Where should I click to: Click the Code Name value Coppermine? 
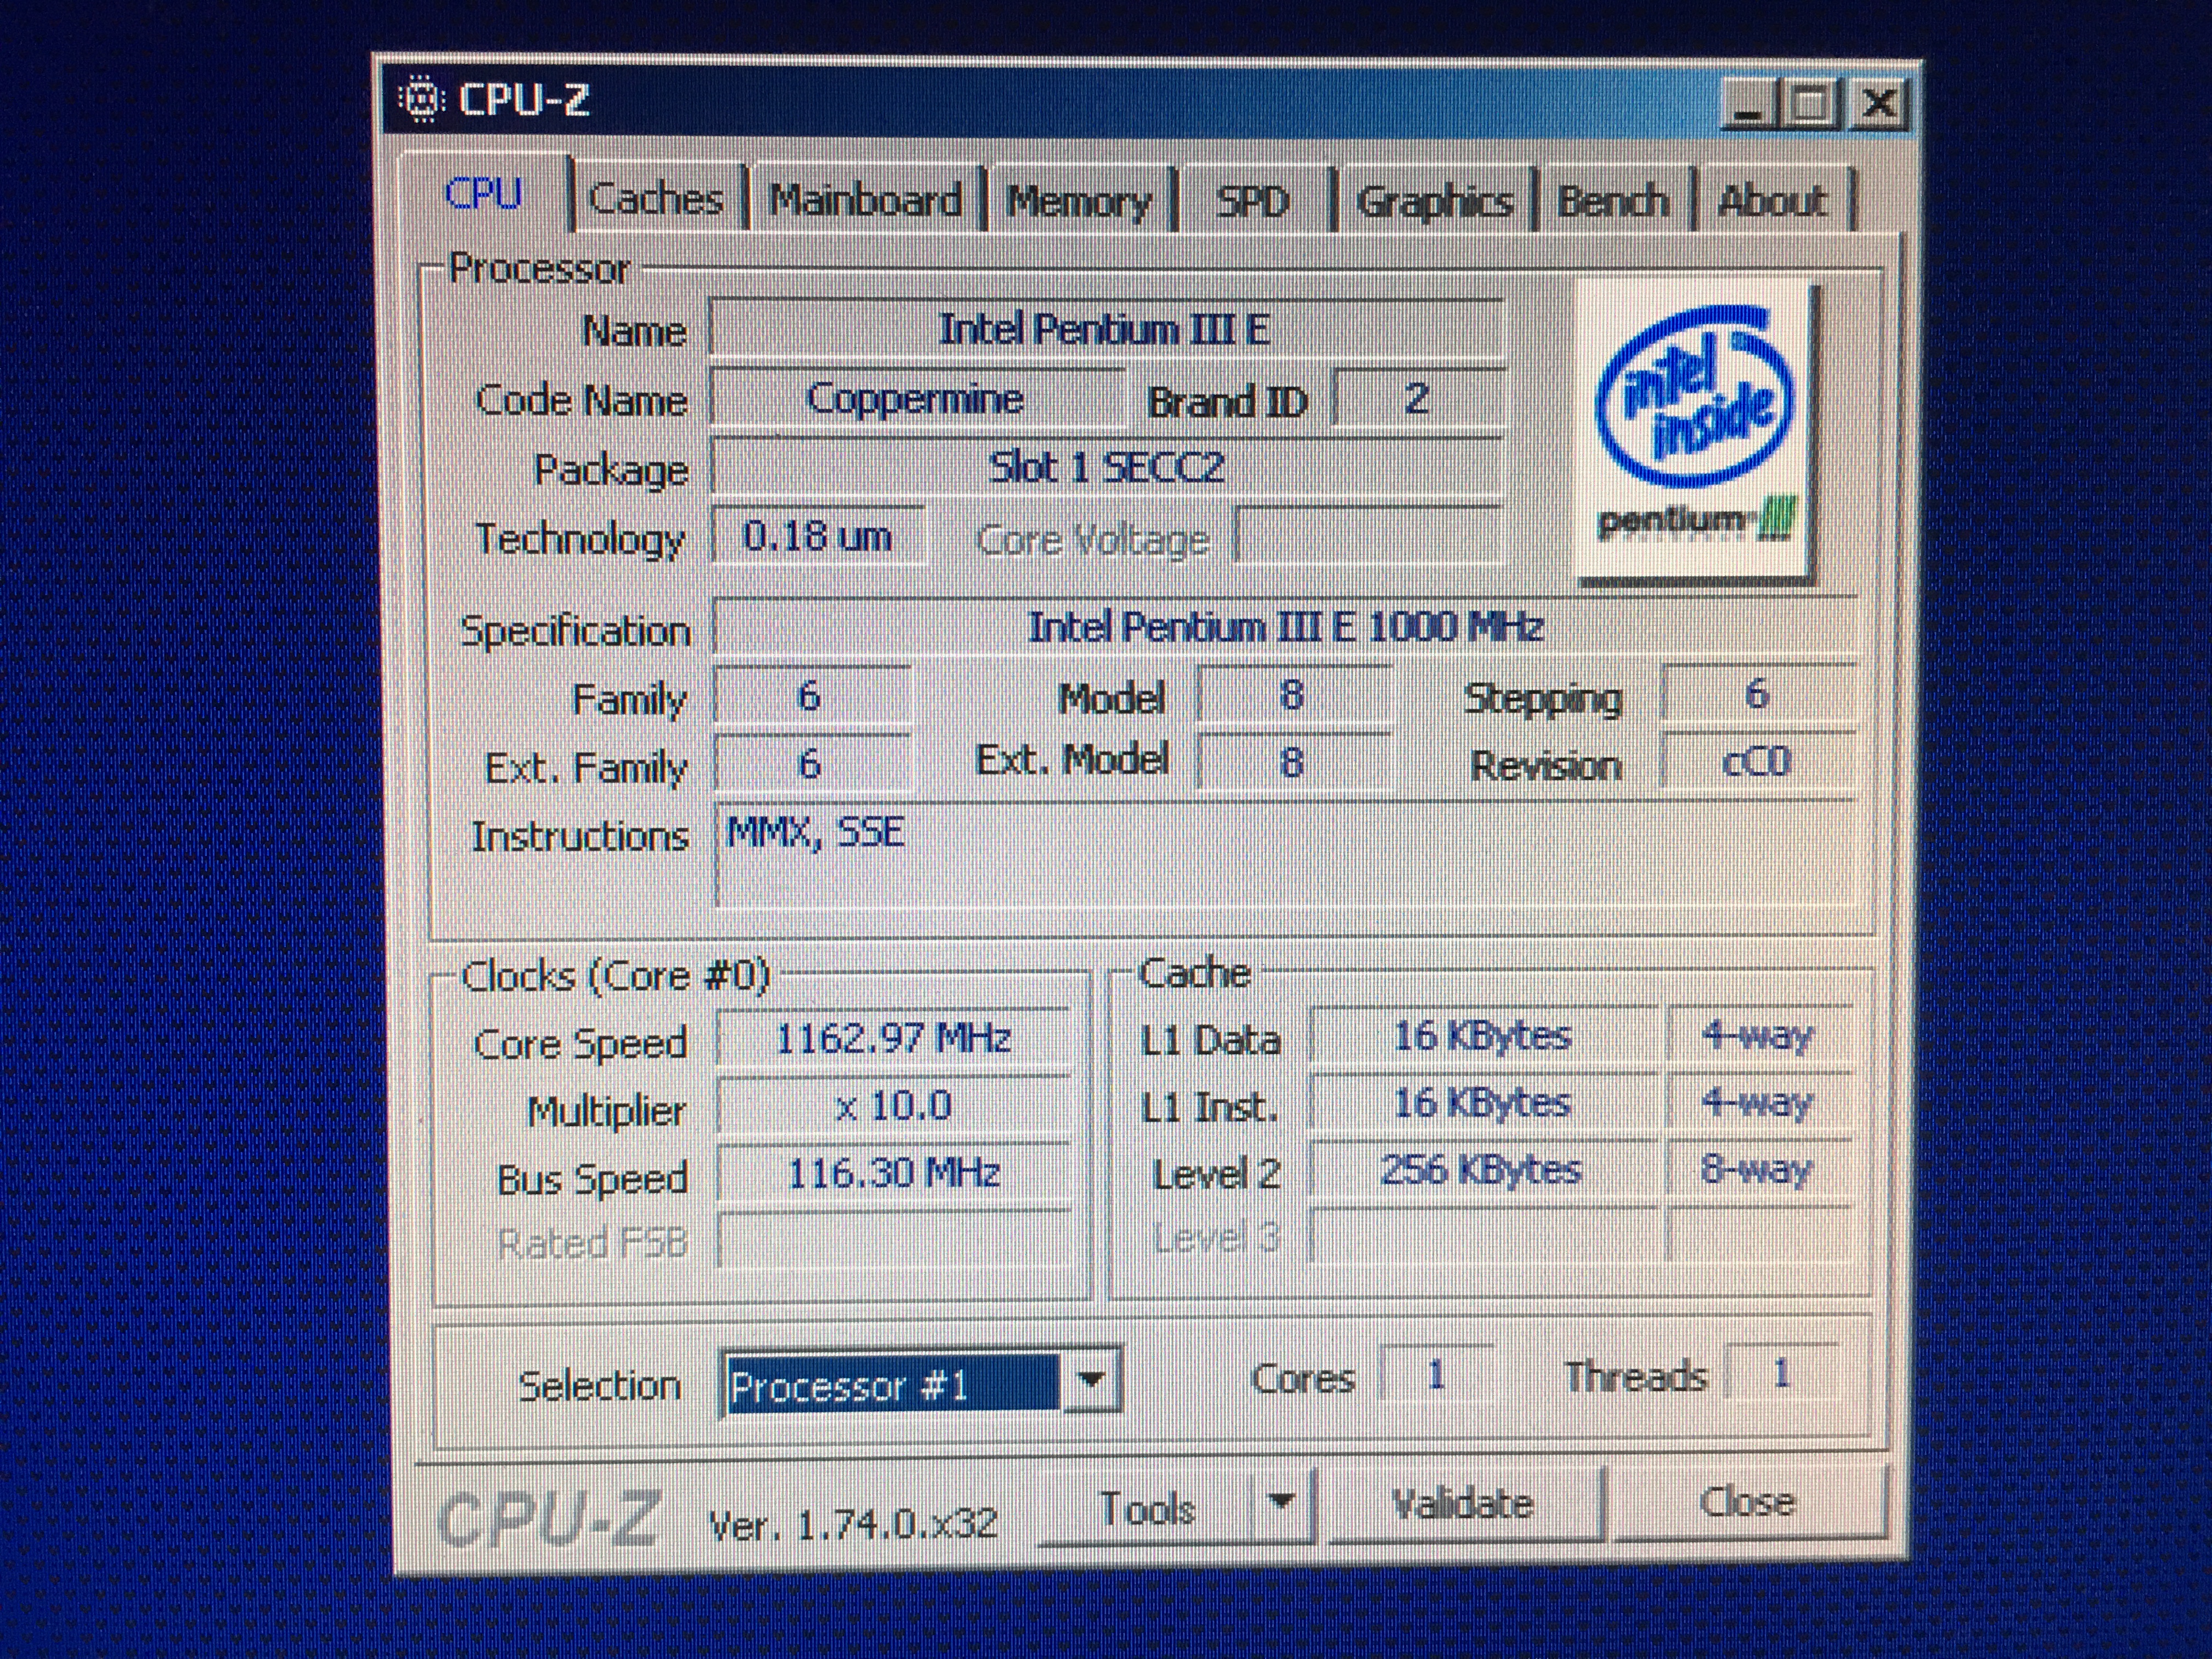point(916,398)
